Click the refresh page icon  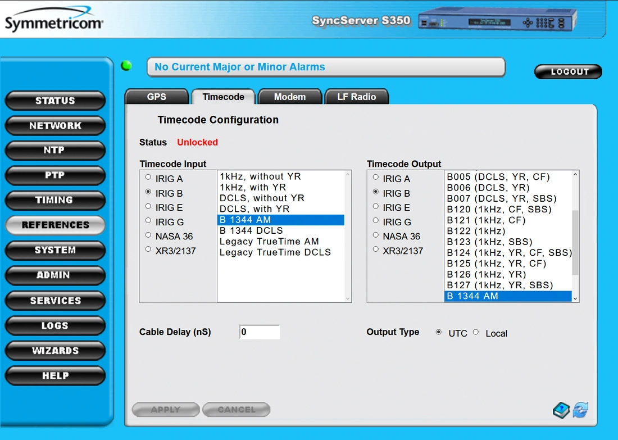[x=580, y=410]
